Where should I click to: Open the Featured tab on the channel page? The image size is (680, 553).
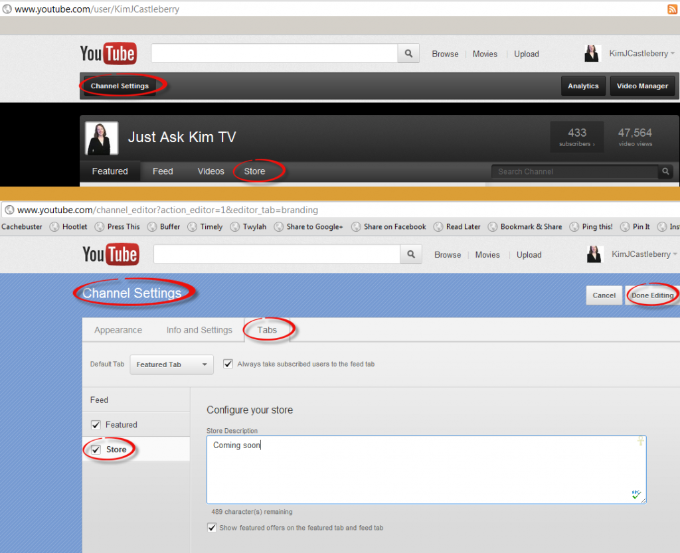pyautogui.click(x=110, y=171)
